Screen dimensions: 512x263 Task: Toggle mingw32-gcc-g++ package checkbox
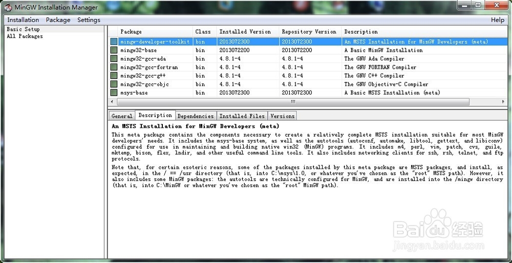(x=114, y=75)
